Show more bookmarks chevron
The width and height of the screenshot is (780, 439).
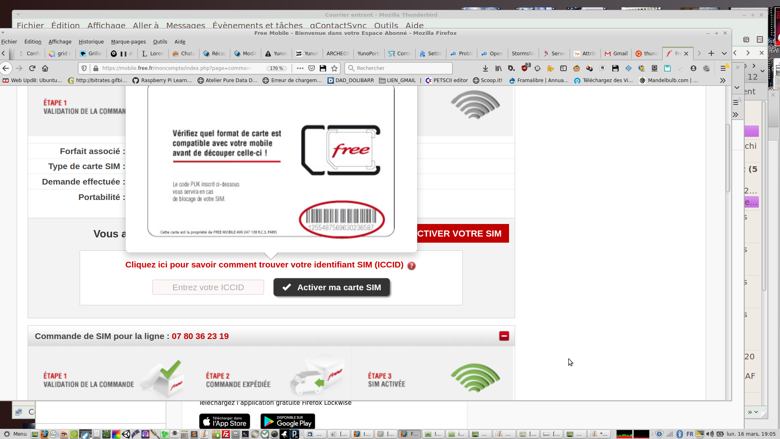tap(723, 80)
